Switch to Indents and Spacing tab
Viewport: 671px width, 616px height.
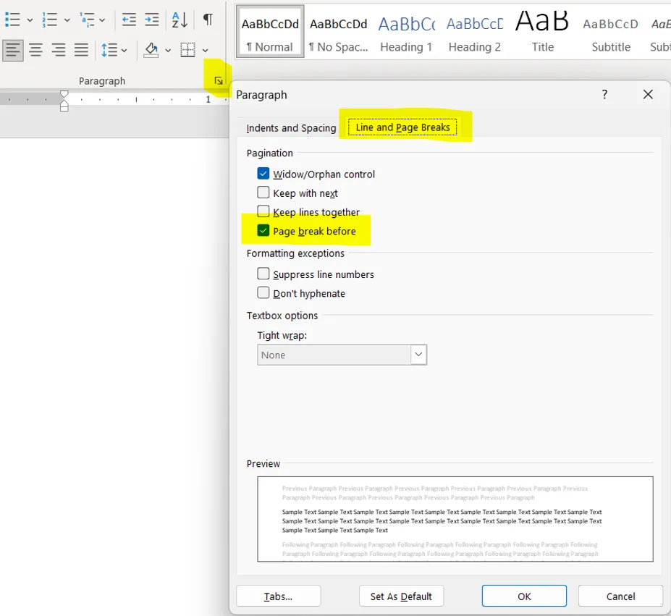pos(290,127)
